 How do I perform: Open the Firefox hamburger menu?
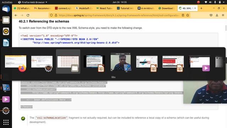pos(223,15)
